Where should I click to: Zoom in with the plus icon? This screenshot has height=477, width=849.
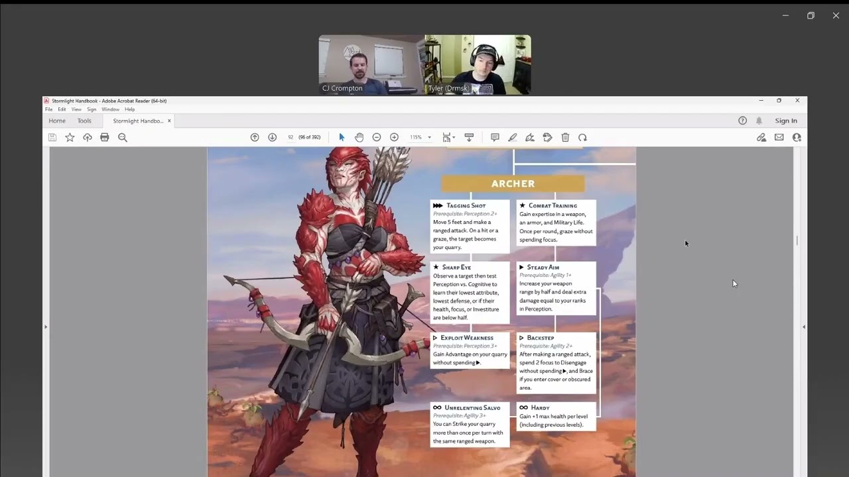tap(394, 137)
